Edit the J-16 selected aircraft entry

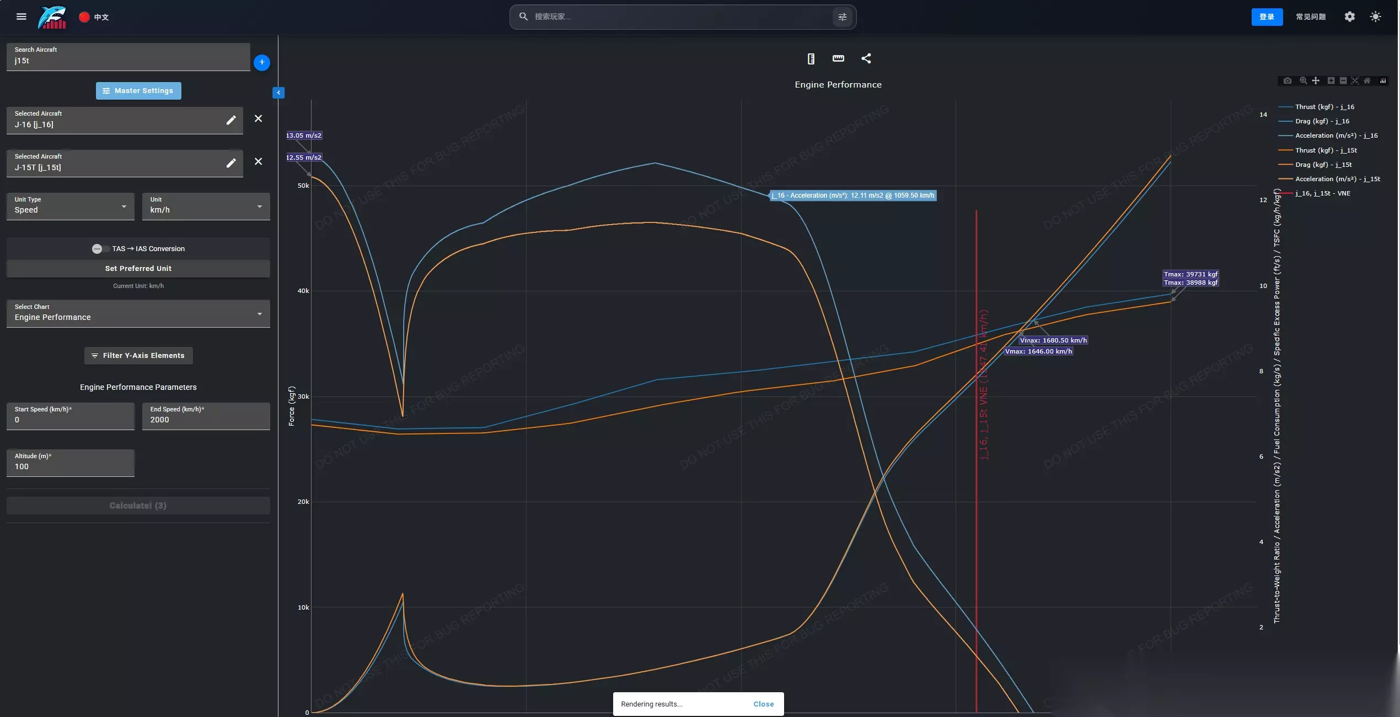231,120
